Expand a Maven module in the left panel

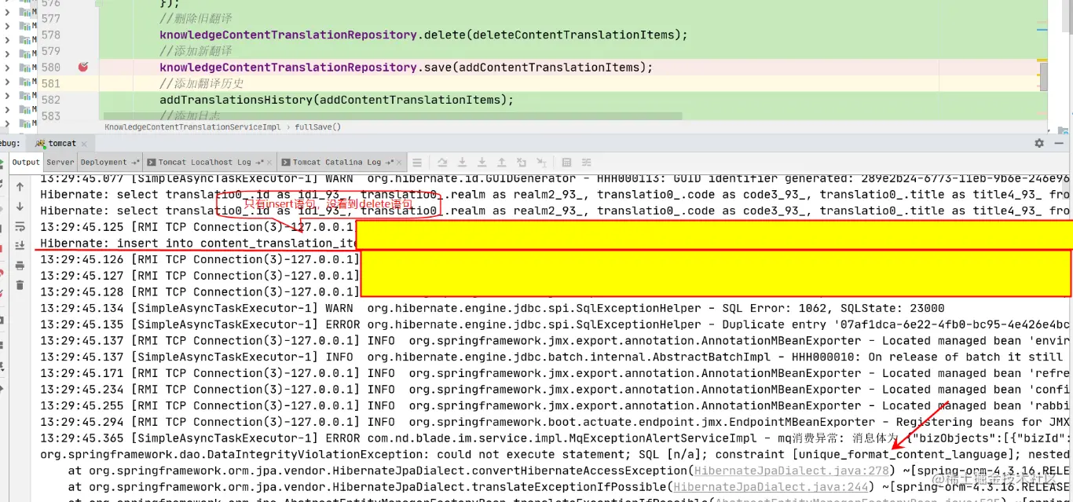(6, 35)
